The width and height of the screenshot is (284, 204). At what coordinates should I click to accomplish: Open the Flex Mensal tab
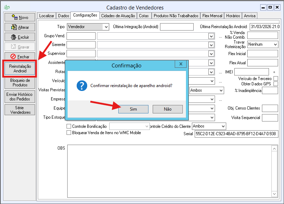(x=213, y=16)
